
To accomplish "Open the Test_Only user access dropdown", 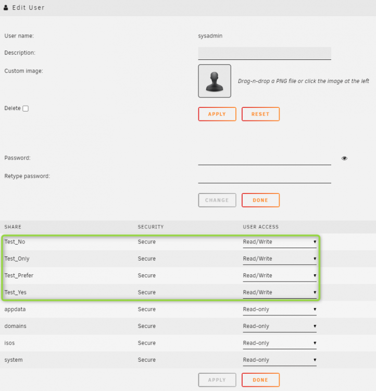I will tap(280, 259).
